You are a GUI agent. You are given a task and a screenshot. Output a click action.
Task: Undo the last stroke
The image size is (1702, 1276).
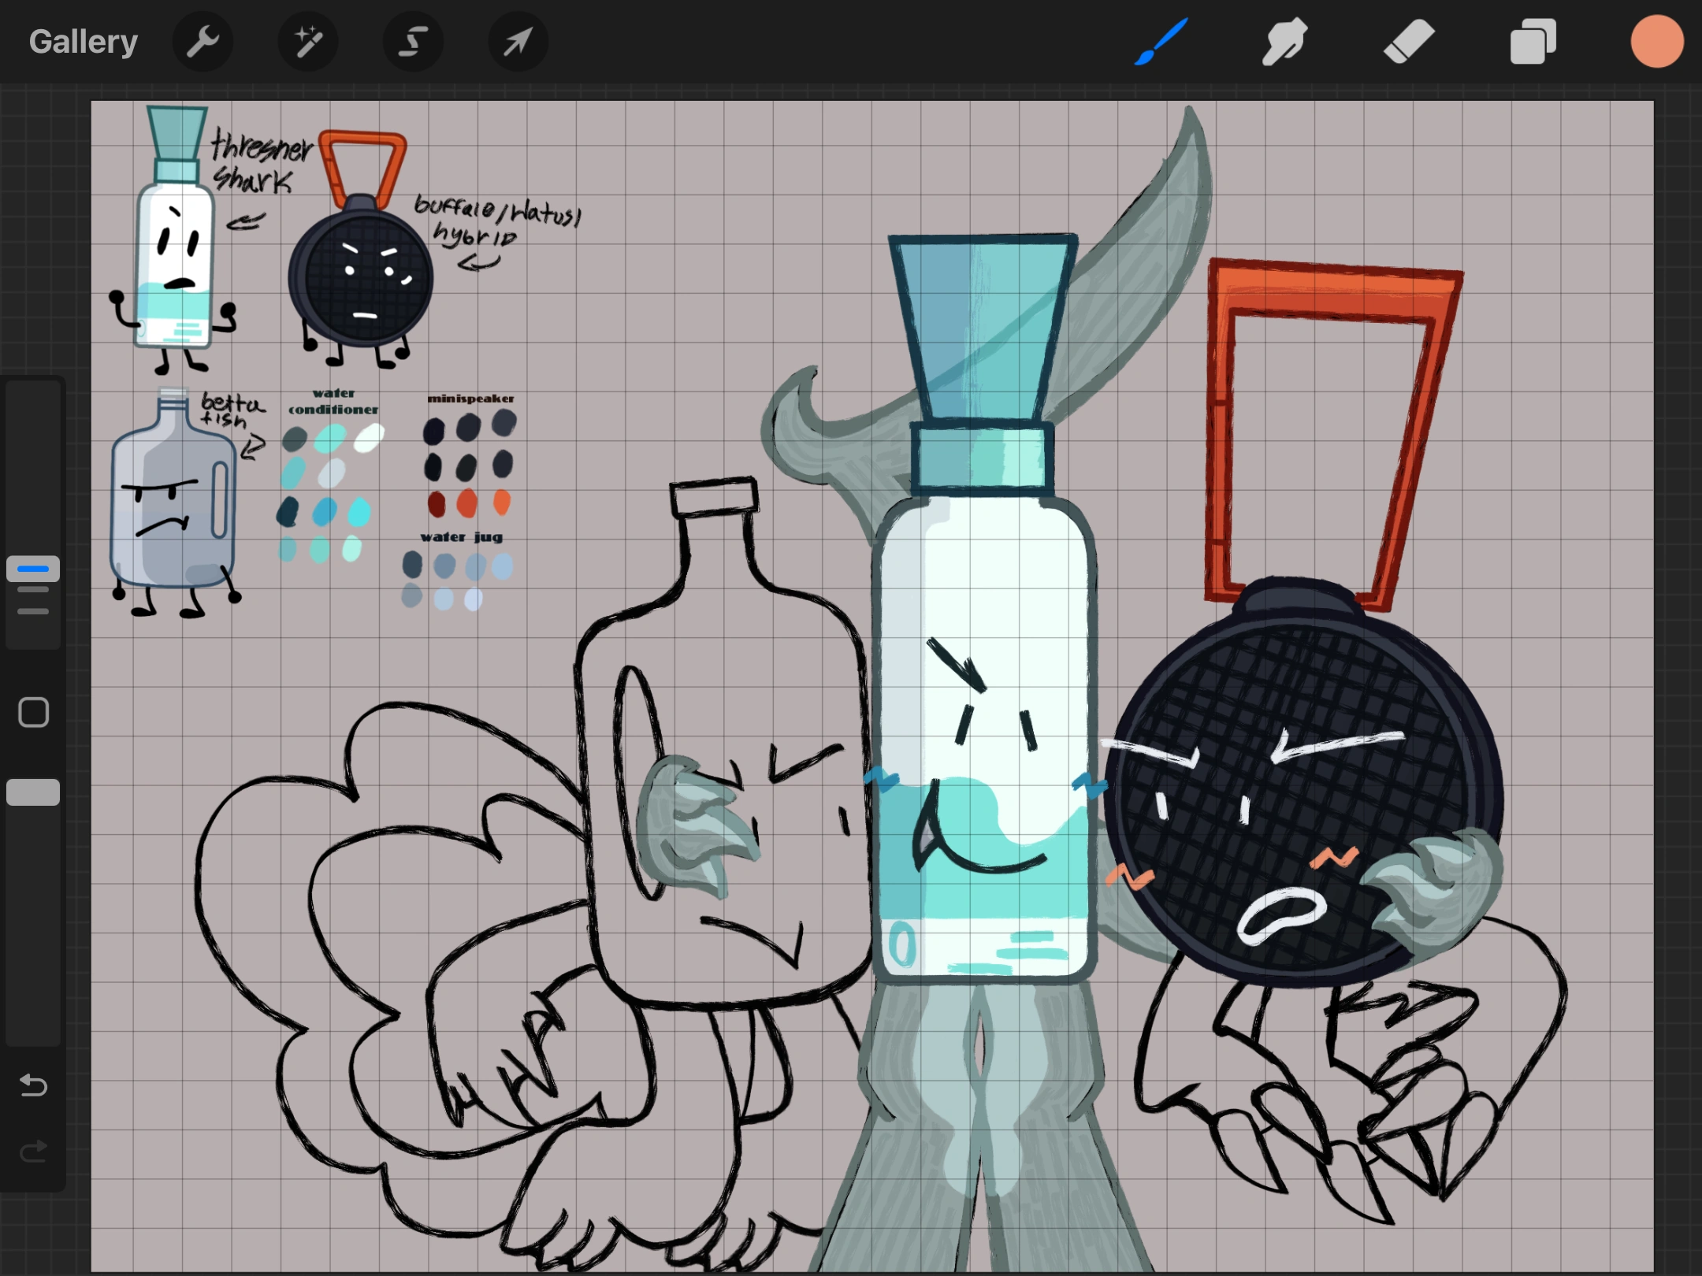[x=33, y=1085]
